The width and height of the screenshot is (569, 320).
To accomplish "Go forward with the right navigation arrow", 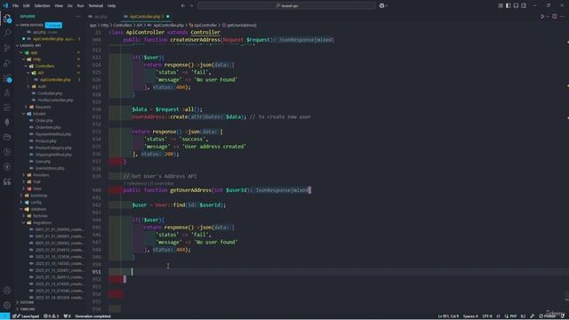I will 191,6.
